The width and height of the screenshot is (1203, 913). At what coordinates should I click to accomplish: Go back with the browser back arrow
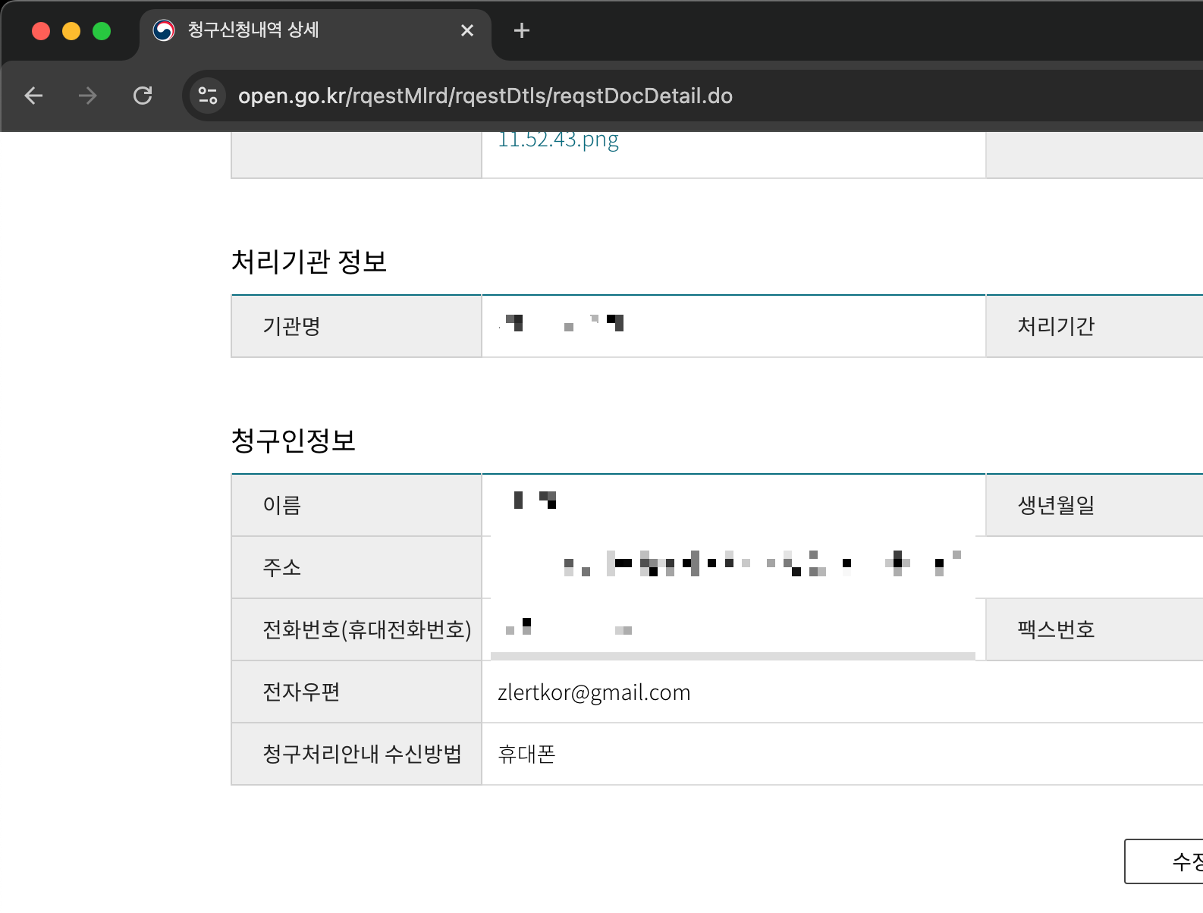click(x=33, y=96)
